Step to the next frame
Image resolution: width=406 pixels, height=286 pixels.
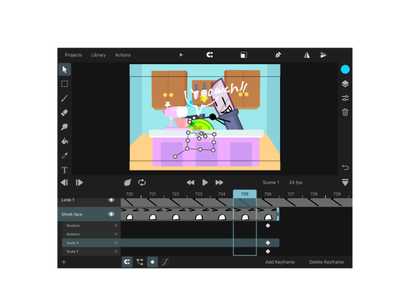79,183
